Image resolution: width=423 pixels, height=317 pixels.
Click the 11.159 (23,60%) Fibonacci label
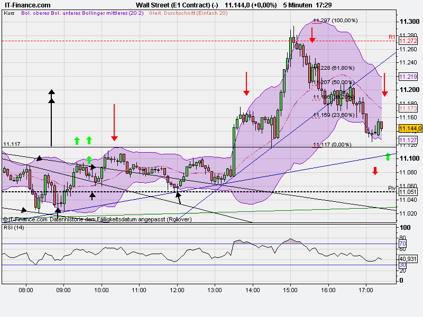(334, 115)
